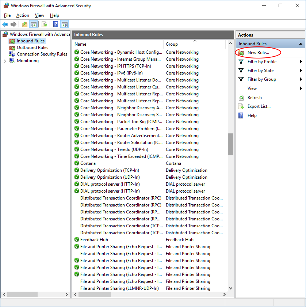Open the Filter by Profile submenu arrow

301,62
